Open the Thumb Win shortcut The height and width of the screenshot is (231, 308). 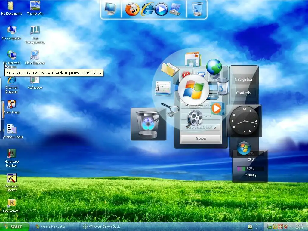(35, 8)
